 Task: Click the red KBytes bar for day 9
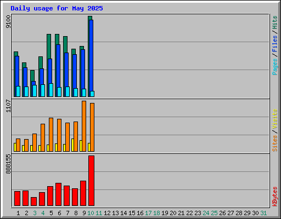coord(83,193)
